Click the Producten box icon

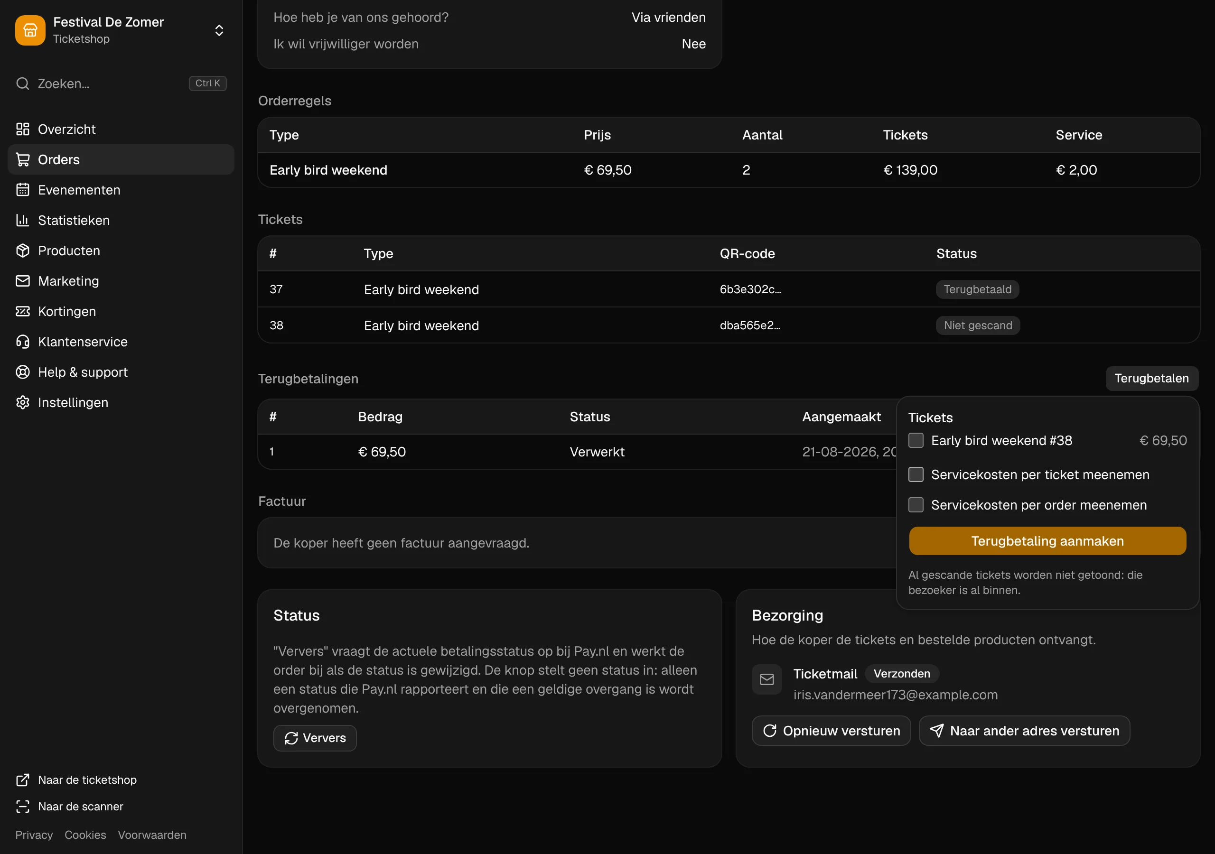[x=23, y=251]
